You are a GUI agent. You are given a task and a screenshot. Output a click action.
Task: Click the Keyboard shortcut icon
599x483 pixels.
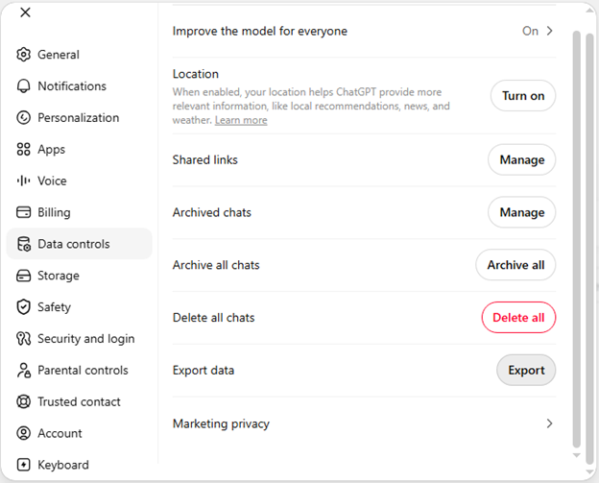click(23, 465)
